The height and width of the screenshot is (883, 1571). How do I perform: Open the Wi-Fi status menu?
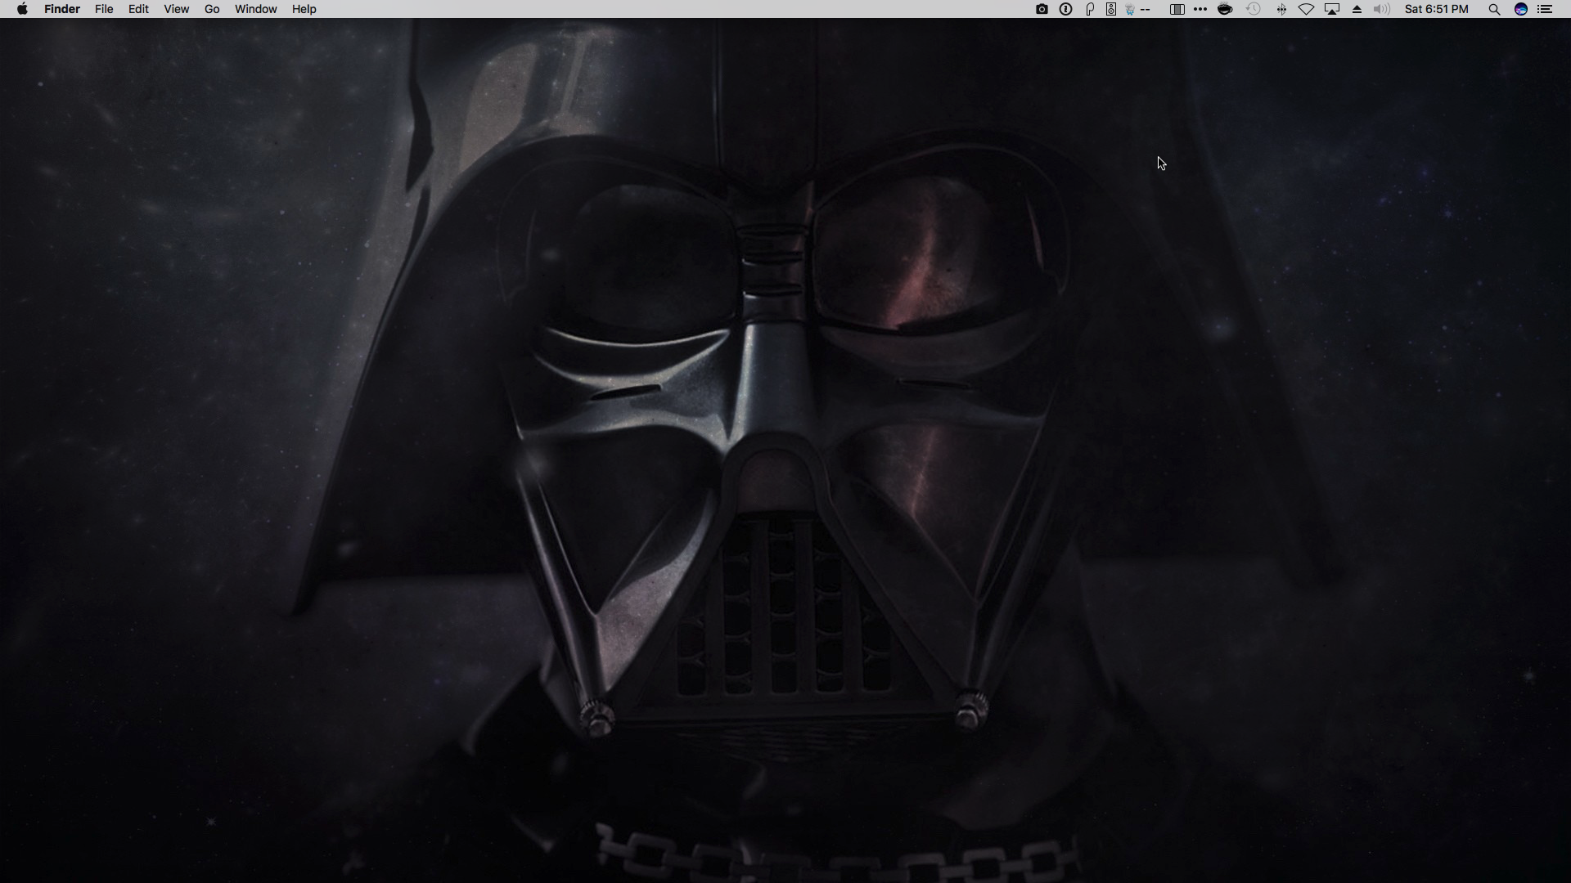(1306, 9)
